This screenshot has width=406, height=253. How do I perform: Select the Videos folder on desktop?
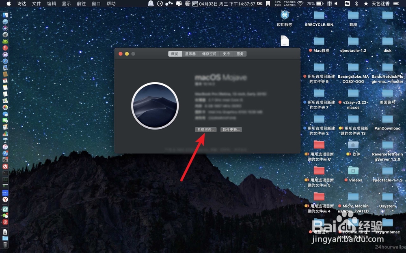[353, 171]
